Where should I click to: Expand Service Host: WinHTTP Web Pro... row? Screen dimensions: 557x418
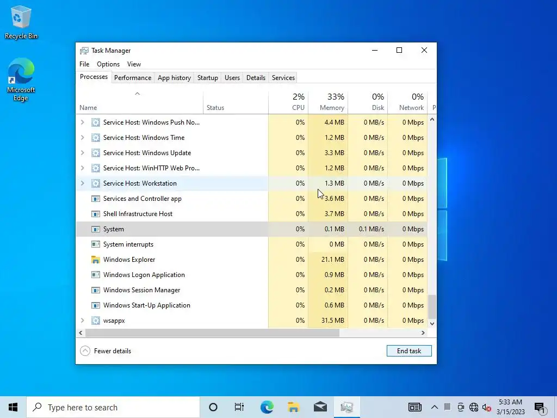(83, 168)
